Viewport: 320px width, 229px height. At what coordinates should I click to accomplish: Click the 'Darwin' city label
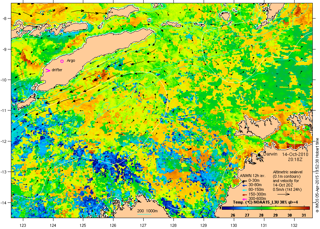270,154
